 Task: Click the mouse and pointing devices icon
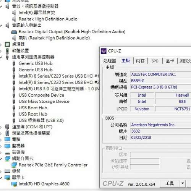click(x=7, y=133)
